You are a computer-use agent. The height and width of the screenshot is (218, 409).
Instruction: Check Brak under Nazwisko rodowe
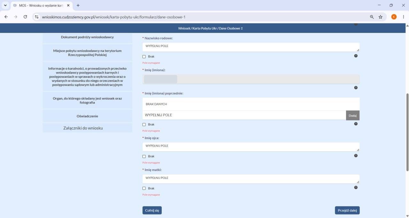[x=144, y=57]
